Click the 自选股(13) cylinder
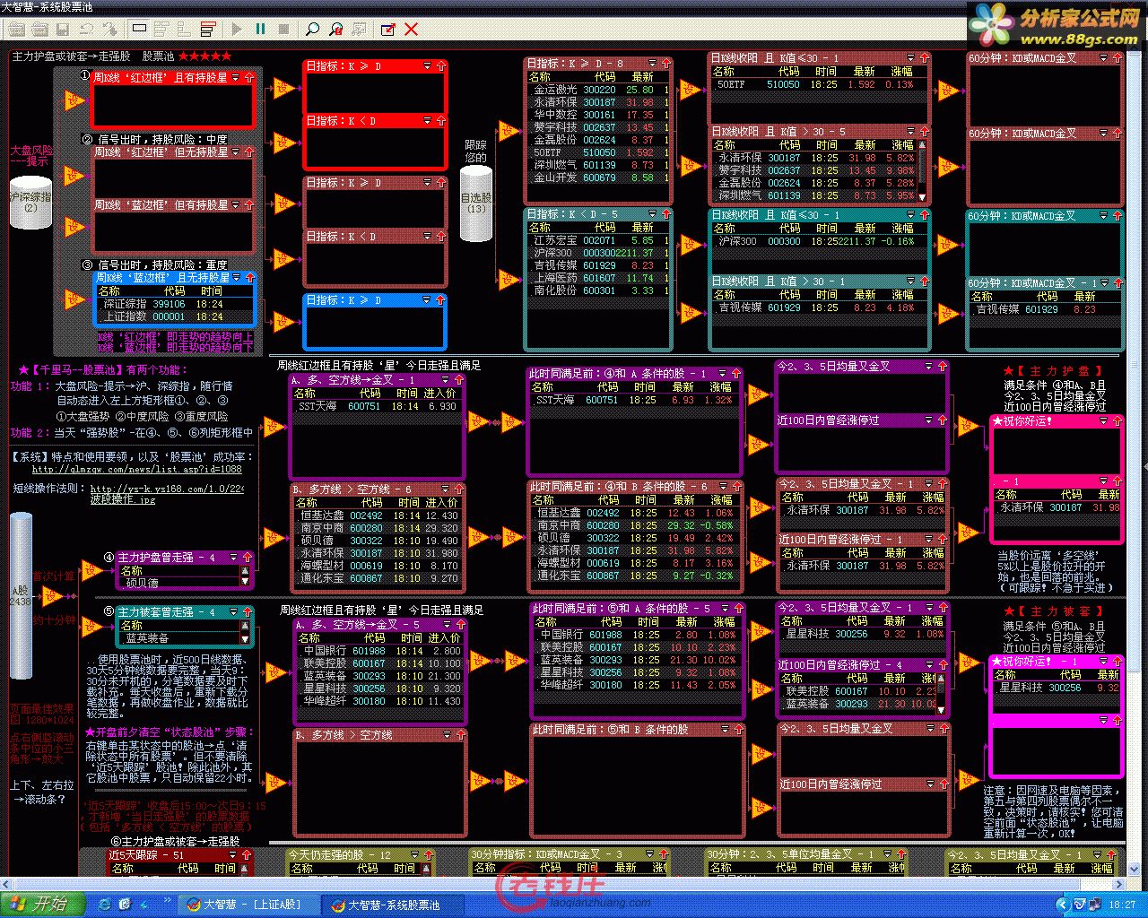The image size is (1148, 918). (x=476, y=204)
